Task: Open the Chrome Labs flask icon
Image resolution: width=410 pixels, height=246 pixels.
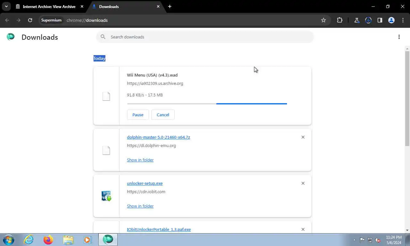Action: pos(357,20)
